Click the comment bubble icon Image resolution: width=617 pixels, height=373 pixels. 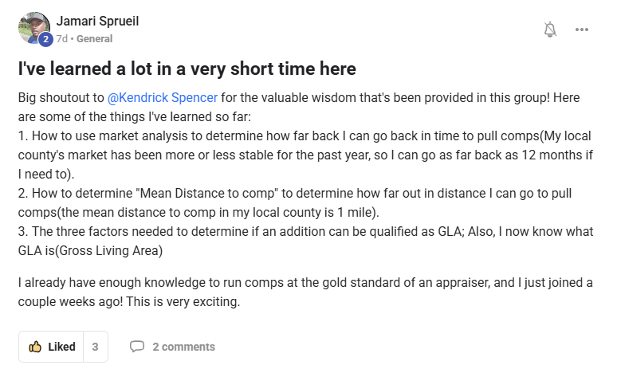[x=137, y=347]
